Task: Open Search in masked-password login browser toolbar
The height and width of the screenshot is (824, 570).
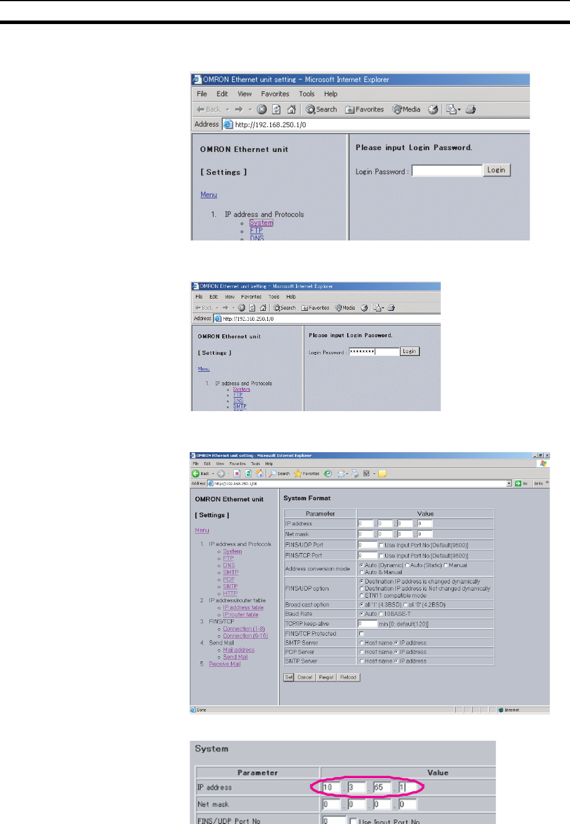Action: tap(285, 308)
